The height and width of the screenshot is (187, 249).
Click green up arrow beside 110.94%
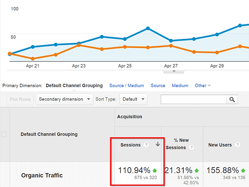click(155, 170)
